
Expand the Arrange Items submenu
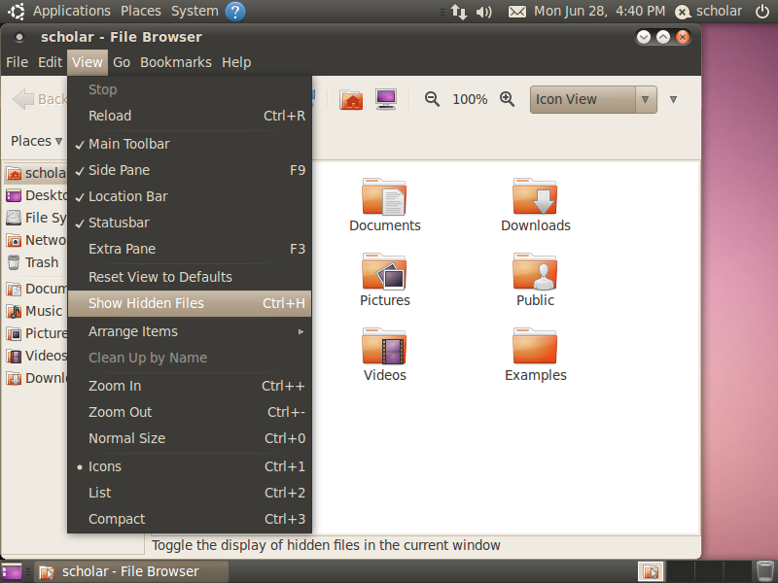click(190, 331)
